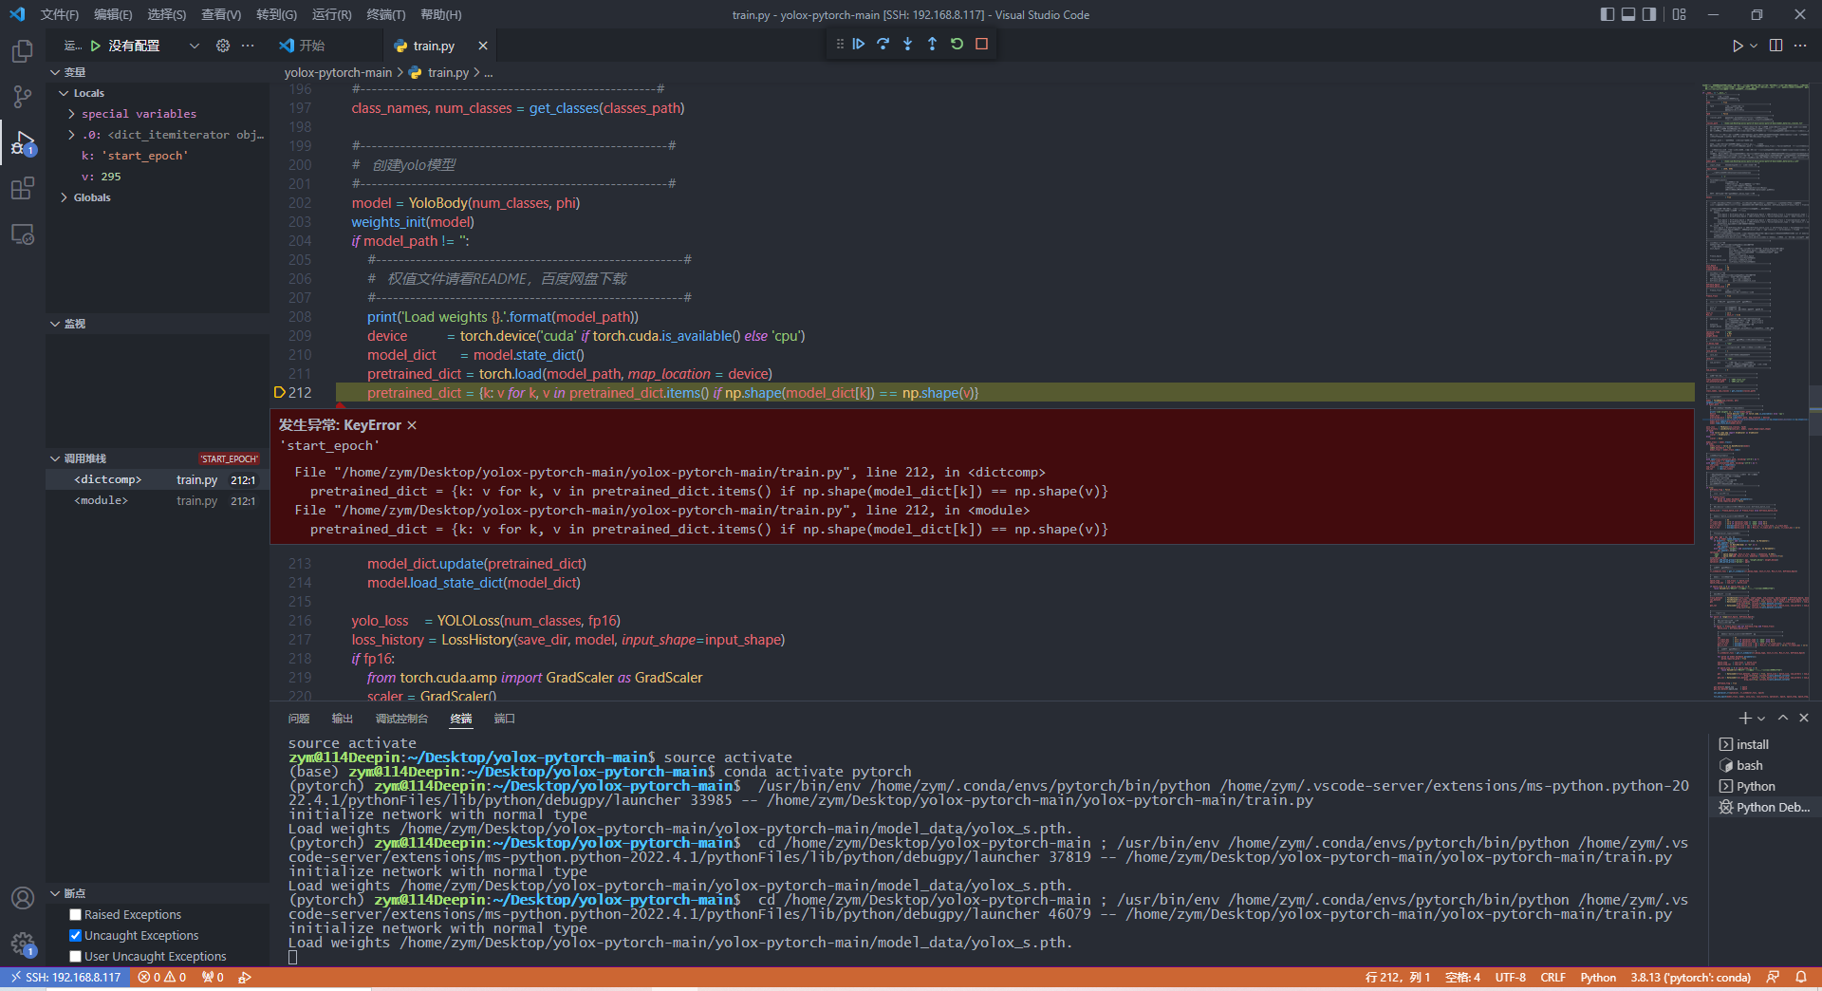Click the errors and warnings indicator
1822x991 pixels.
tap(162, 978)
